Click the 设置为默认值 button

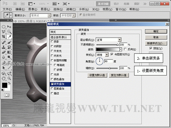click(x=97, y=75)
